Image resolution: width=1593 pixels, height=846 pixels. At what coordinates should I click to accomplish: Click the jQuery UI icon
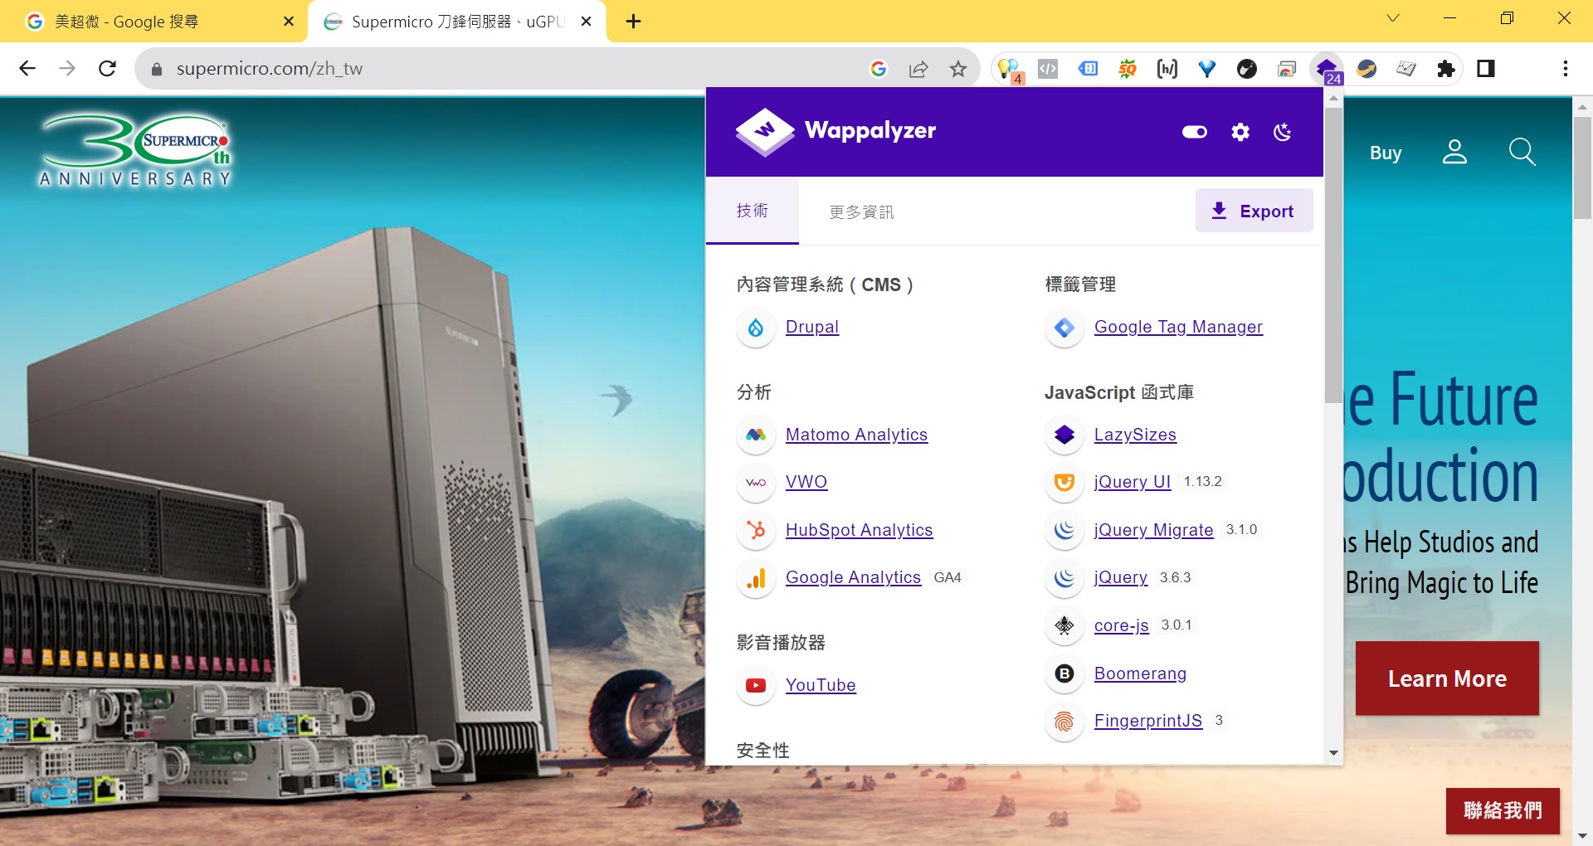point(1064,483)
